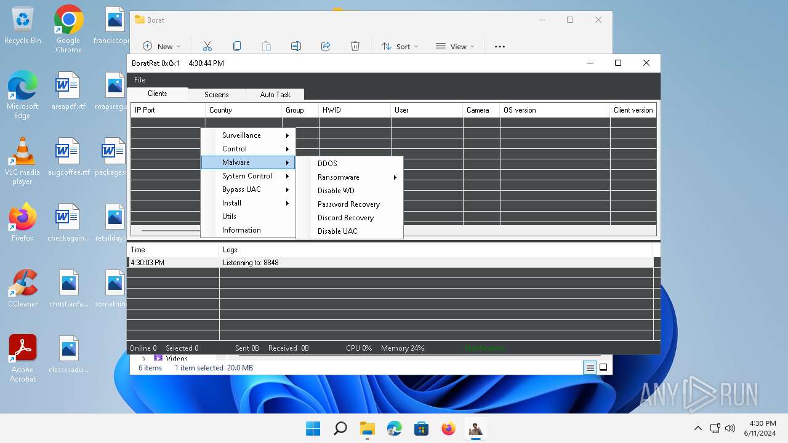Switch explorer to large thumbnails view icon
Screen dimensions: 788x443
(x=603, y=367)
